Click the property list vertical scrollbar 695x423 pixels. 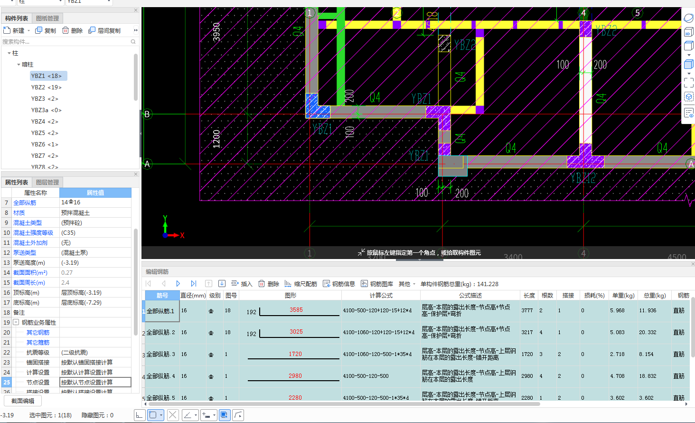pyautogui.click(x=136, y=281)
